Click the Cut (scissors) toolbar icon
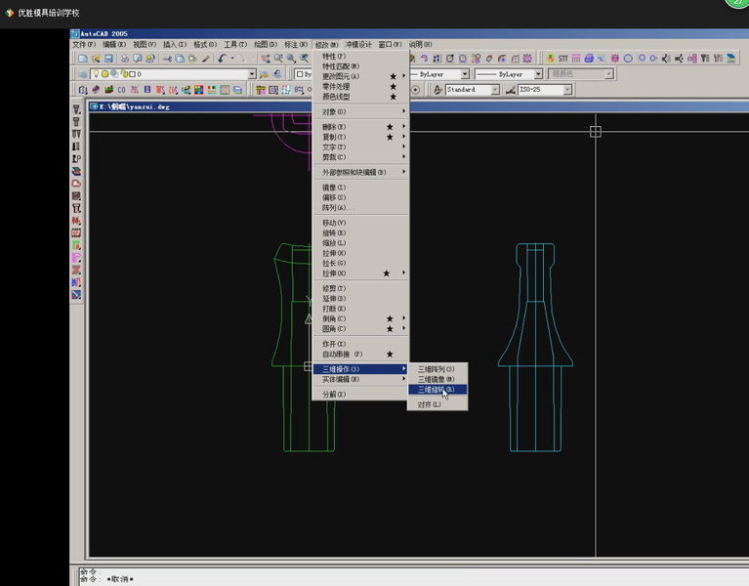This screenshot has height=586, width=749. click(x=167, y=59)
